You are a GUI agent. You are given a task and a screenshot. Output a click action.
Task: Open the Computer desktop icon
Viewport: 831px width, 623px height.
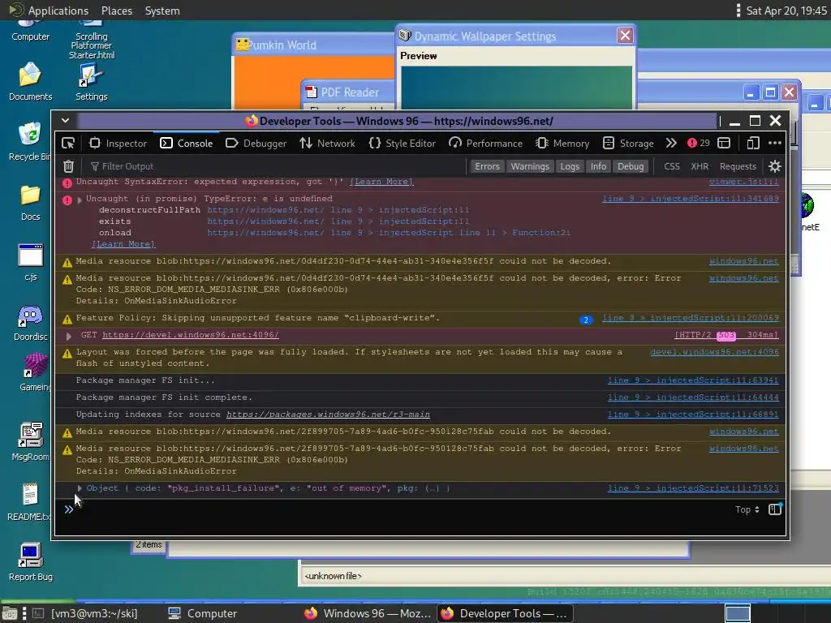(30, 31)
